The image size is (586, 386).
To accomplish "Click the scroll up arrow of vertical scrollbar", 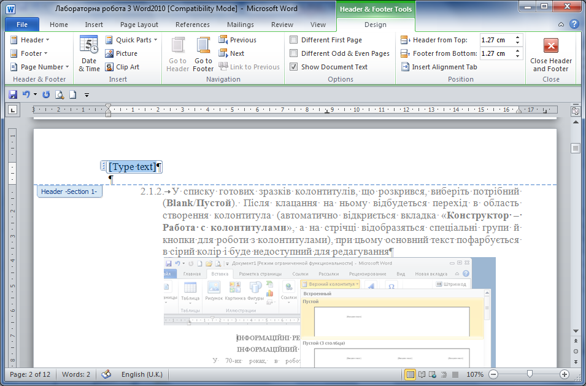I will click(576, 122).
